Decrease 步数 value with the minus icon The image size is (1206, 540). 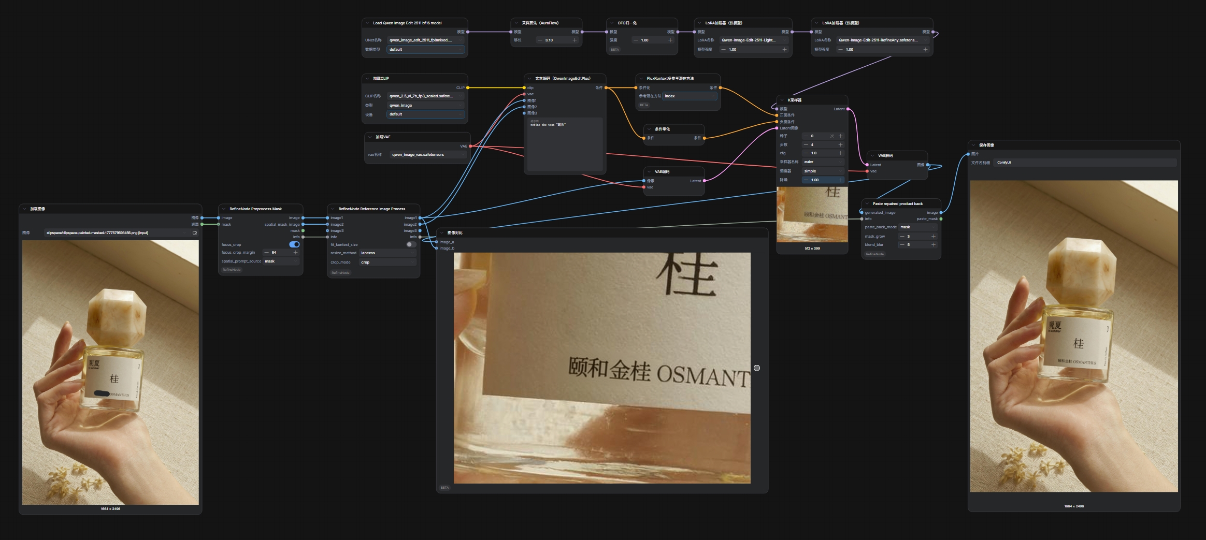pyautogui.click(x=806, y=145)
